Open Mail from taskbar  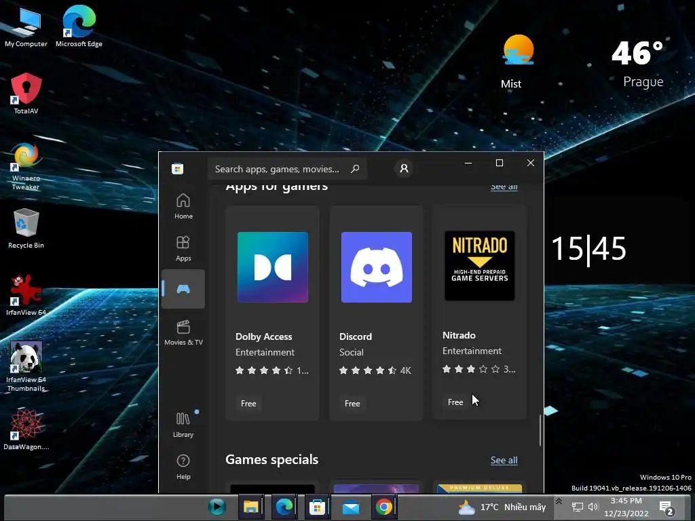click(x=351, y=507)
